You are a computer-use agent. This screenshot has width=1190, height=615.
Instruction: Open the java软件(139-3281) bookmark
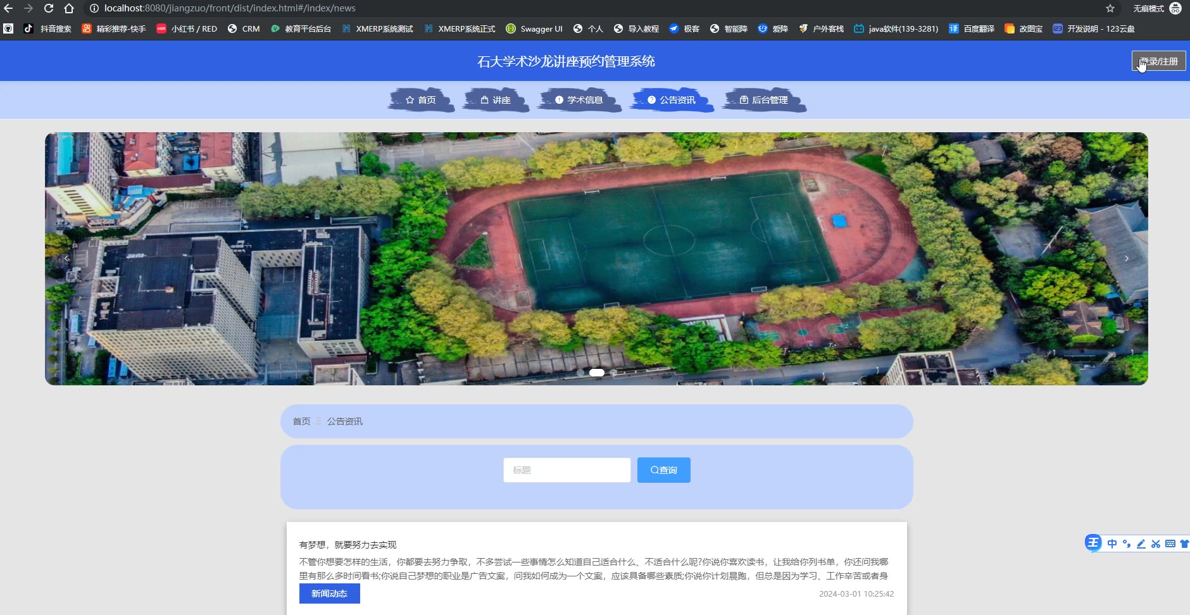pos(896,28)
